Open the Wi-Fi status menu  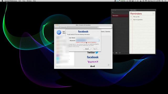(146, 1)
